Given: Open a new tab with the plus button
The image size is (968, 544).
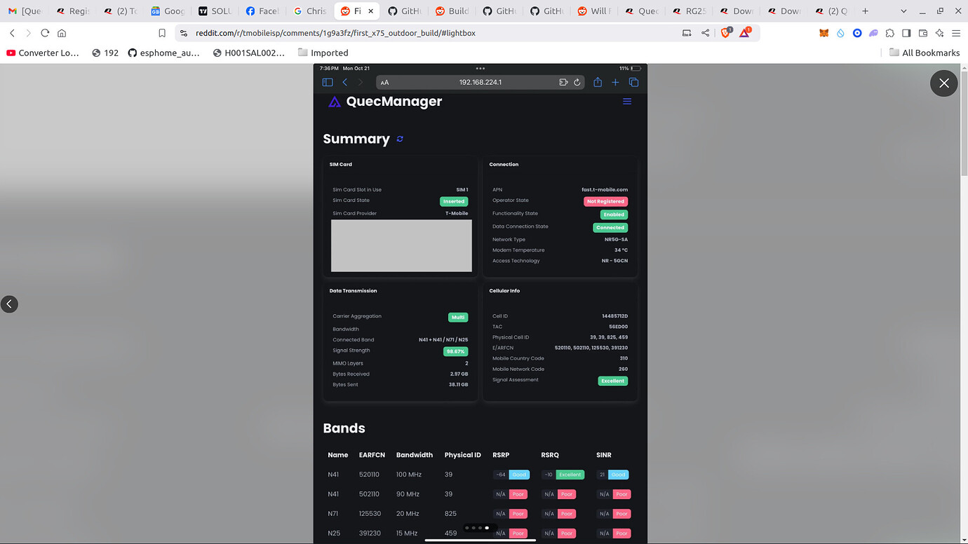Looking at the screenshot, I should click(866, 11).
